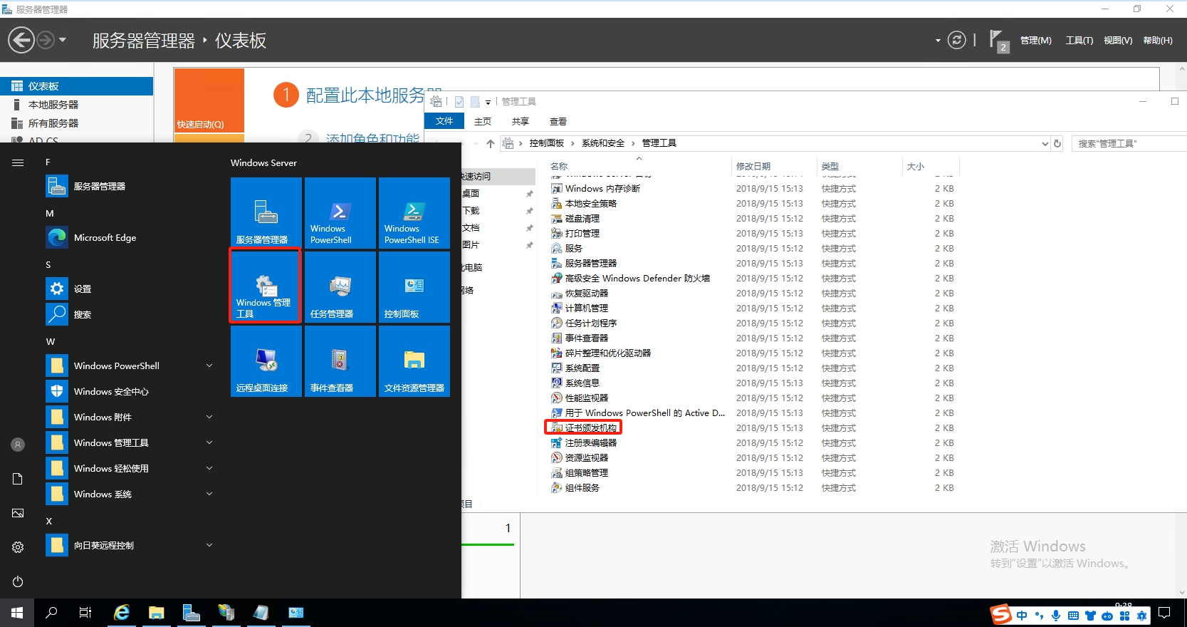The height and width of the screenshot is (627, 1187).
Task: Click the notifications flag icon
Action: 997,41
